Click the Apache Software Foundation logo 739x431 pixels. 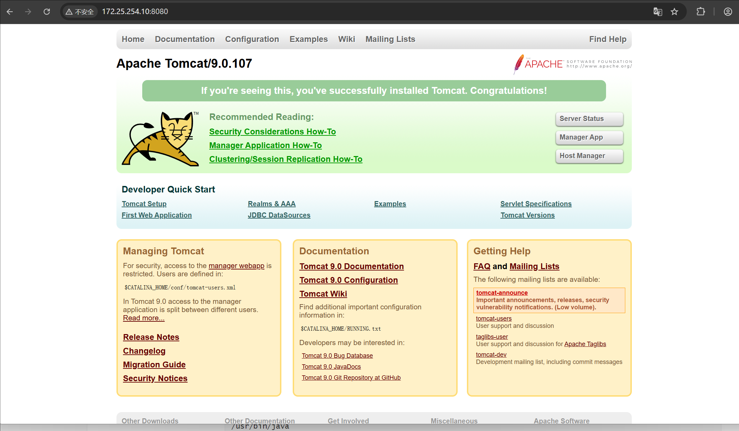[x=572, y=64]
